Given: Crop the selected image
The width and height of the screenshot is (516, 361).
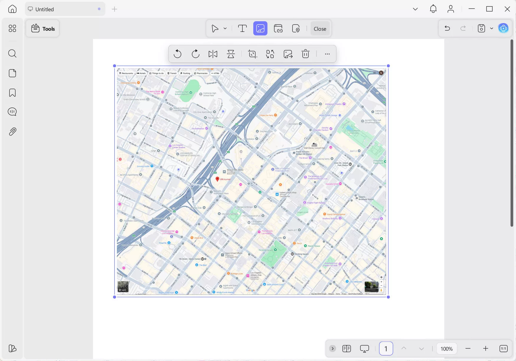Looking at the screenshot, I should tap(252, 54).
